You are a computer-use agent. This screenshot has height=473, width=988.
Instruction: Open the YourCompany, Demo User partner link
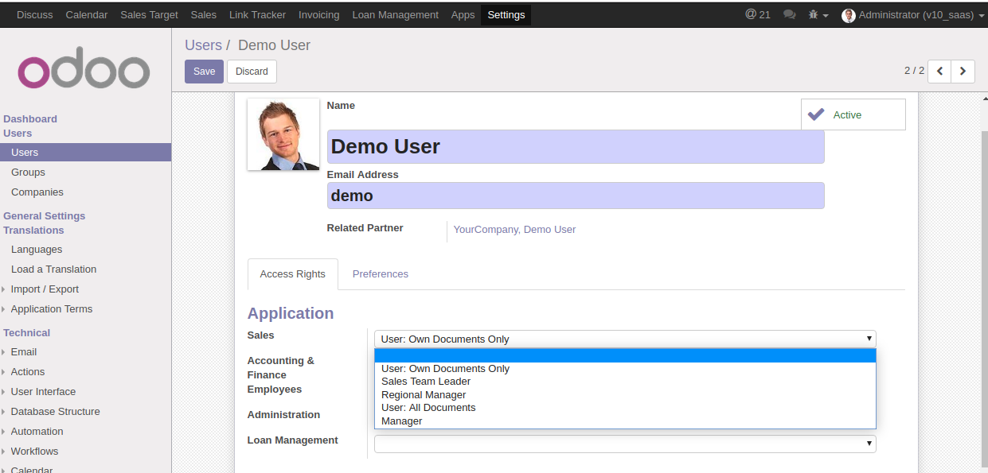point(514,230)
